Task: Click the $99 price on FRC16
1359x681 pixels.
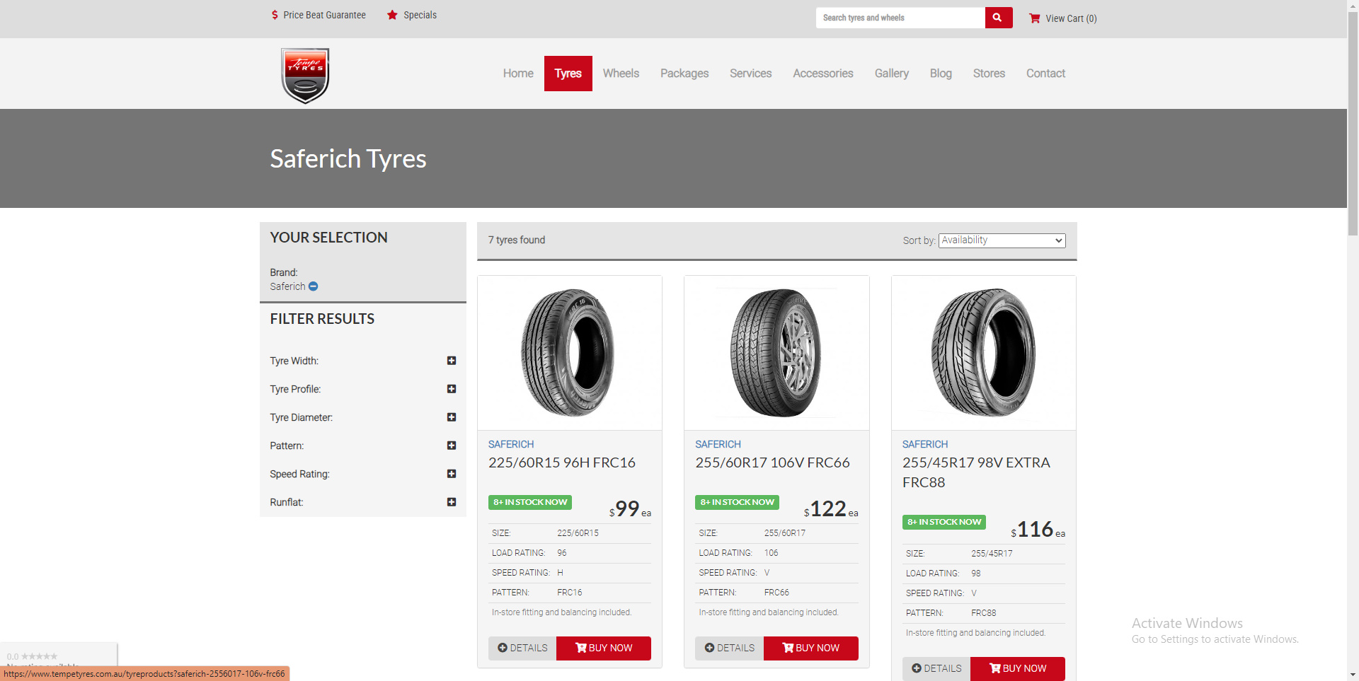Action: pyautogui.click(x=630, y=508)
